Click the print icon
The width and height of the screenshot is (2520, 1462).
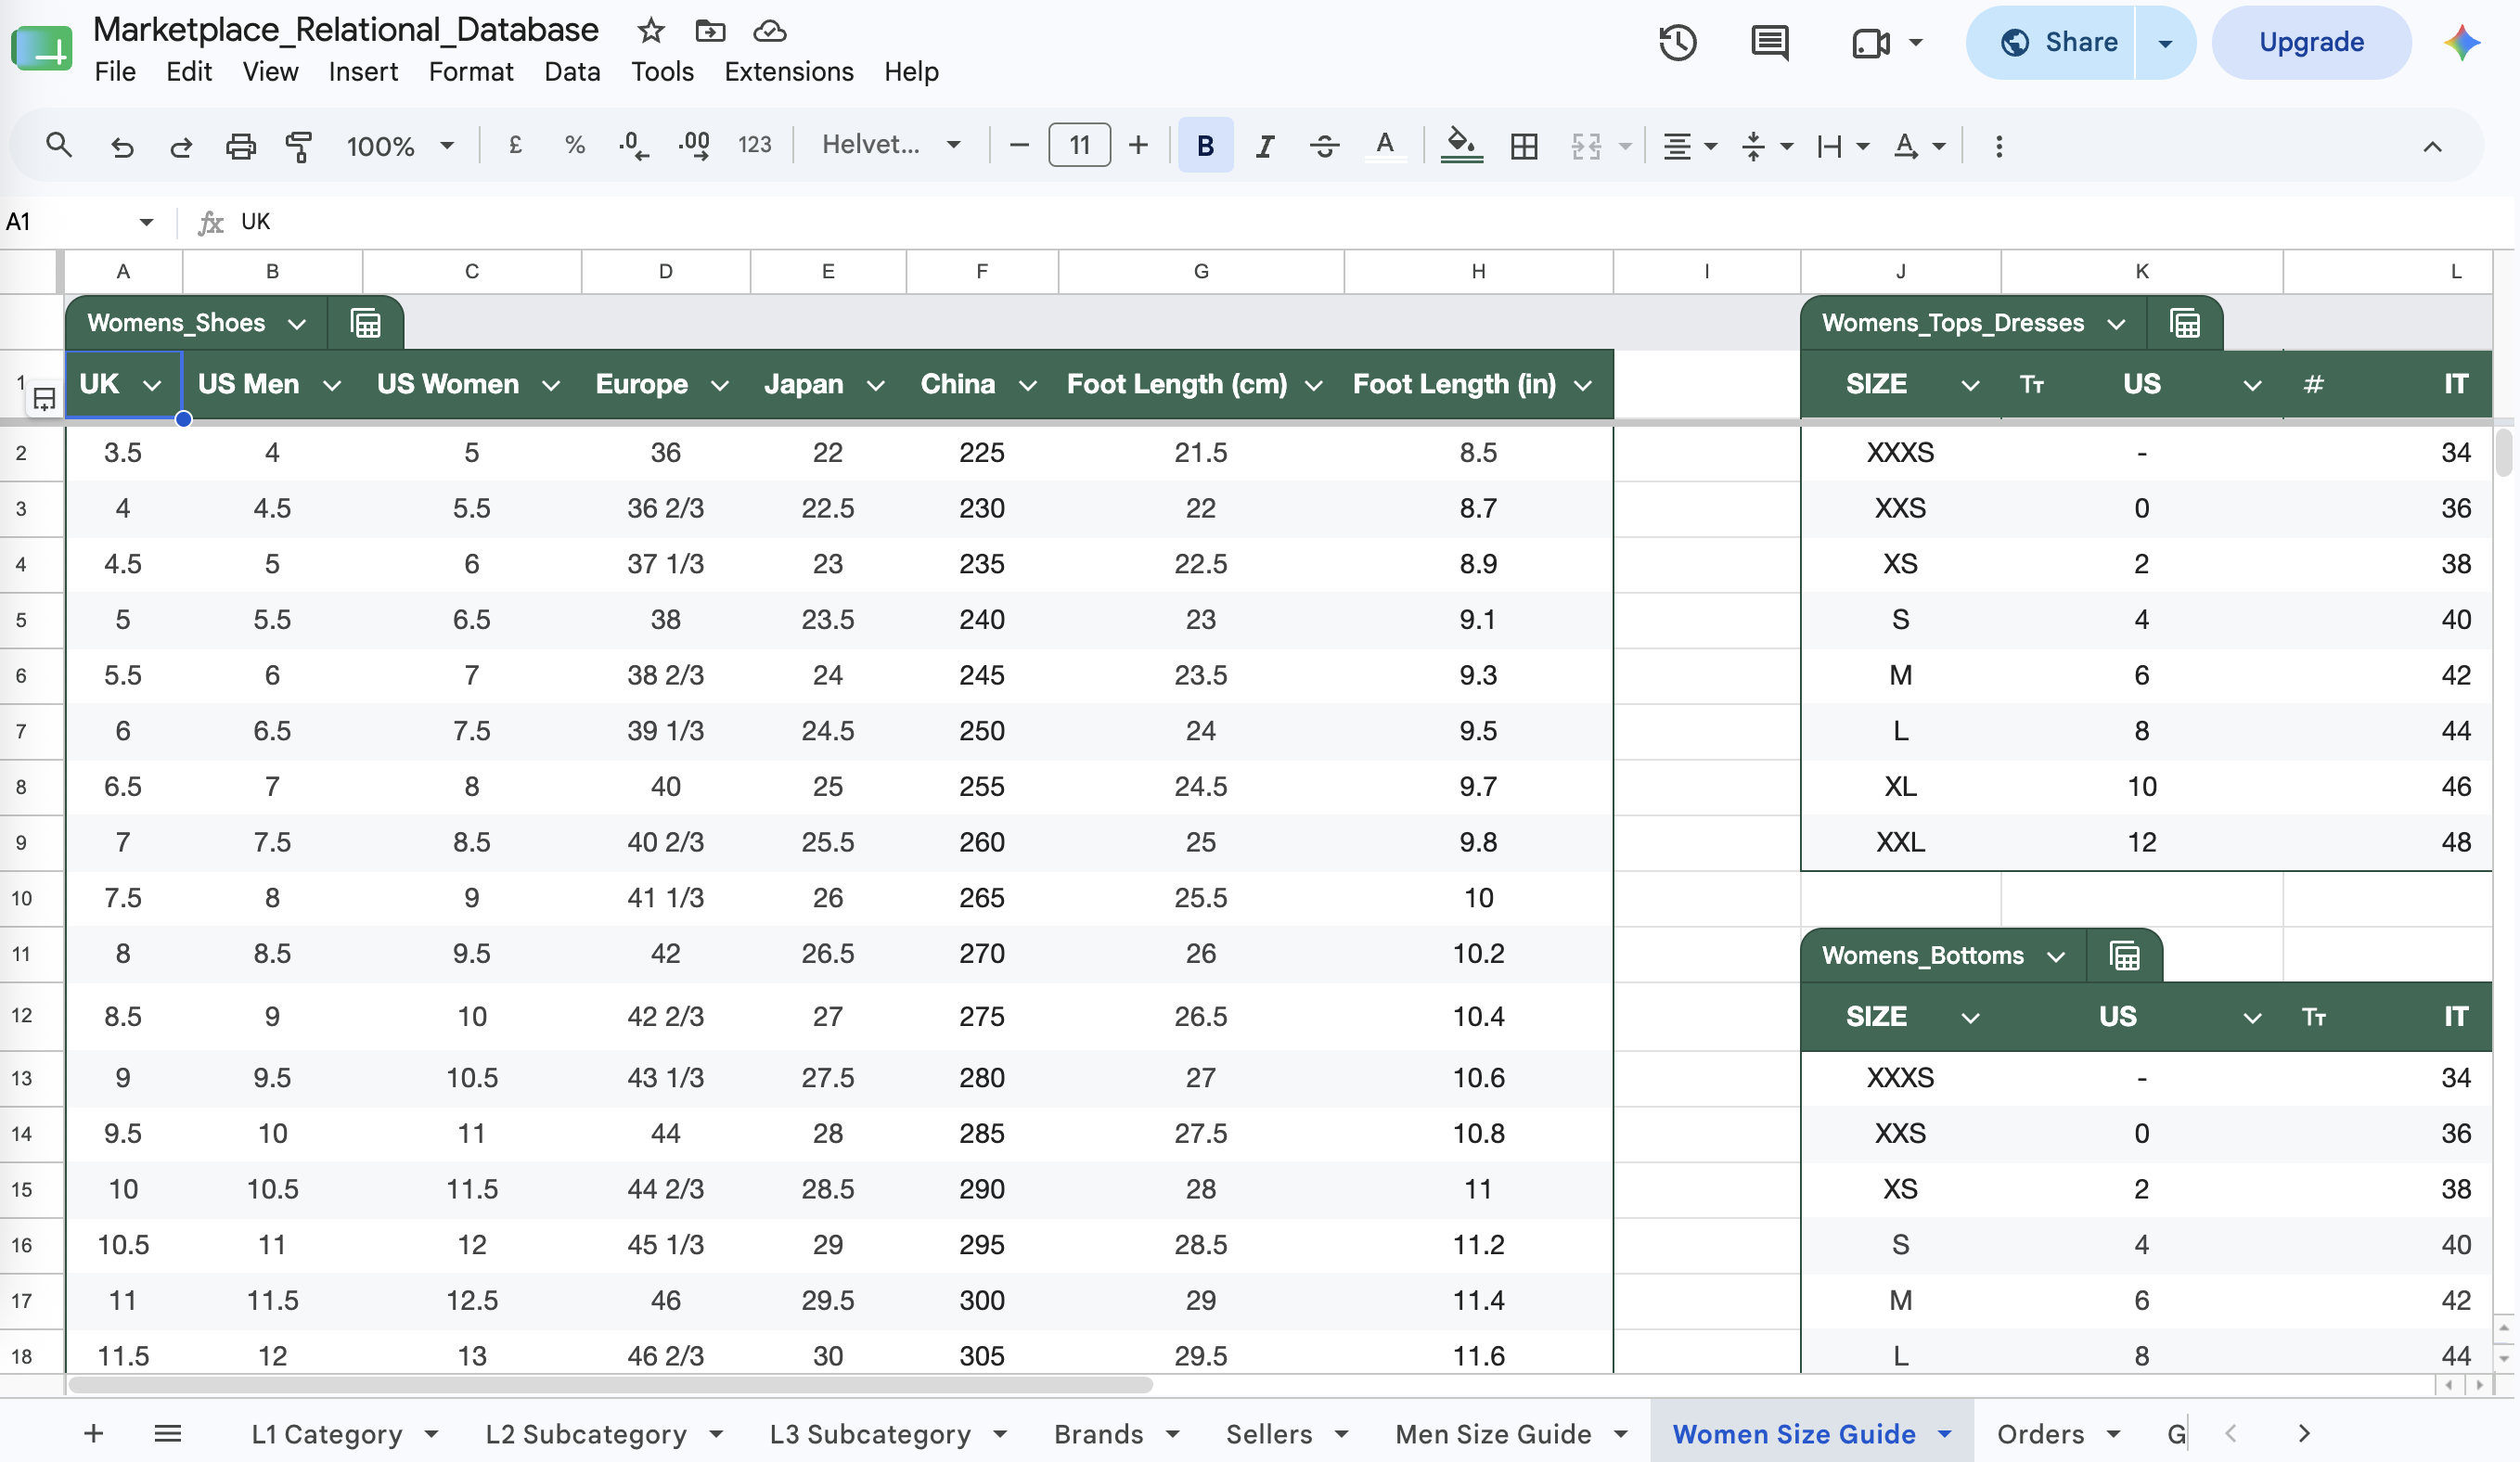click(x=240, y=146)
